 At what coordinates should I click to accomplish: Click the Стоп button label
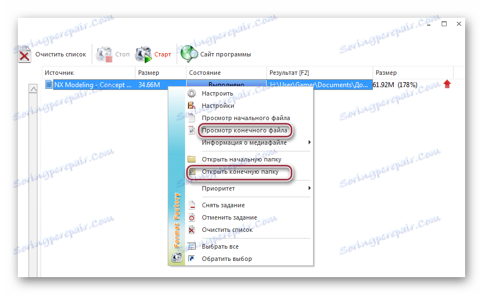(122, 55)
